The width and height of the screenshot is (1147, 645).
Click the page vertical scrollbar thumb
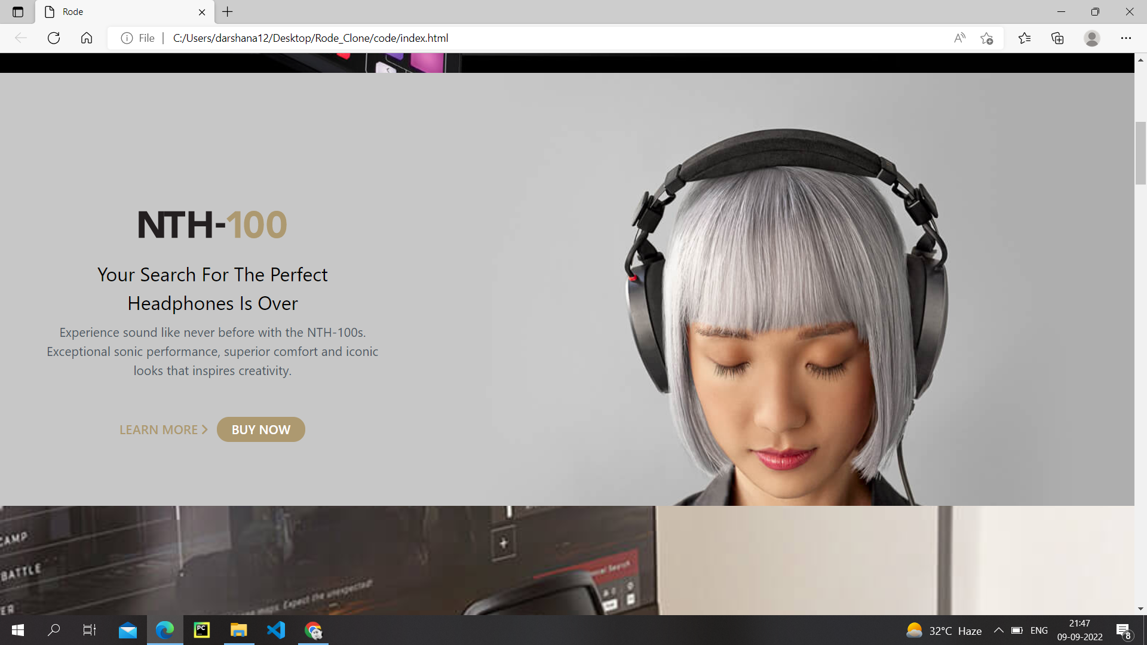click(x=1140, y=153)
